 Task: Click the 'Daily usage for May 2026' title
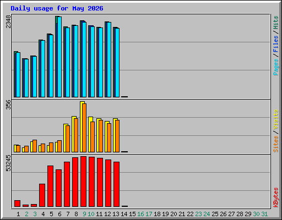[x=57, y=8]
